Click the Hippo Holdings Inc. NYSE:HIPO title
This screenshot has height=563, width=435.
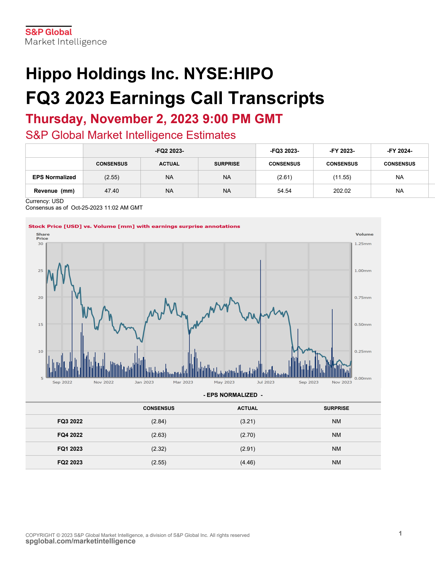pos(149,74)
